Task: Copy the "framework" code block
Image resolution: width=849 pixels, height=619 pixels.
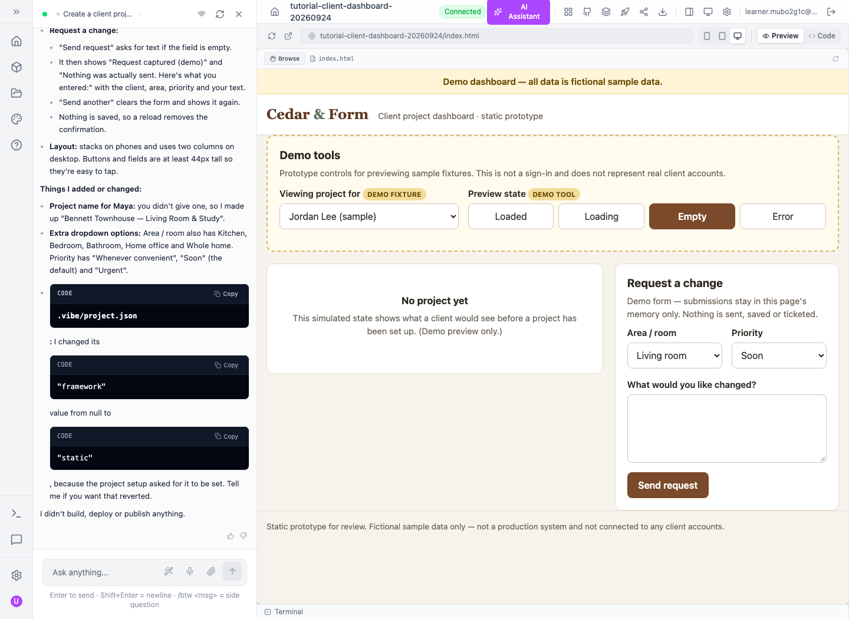Action: 226,366
